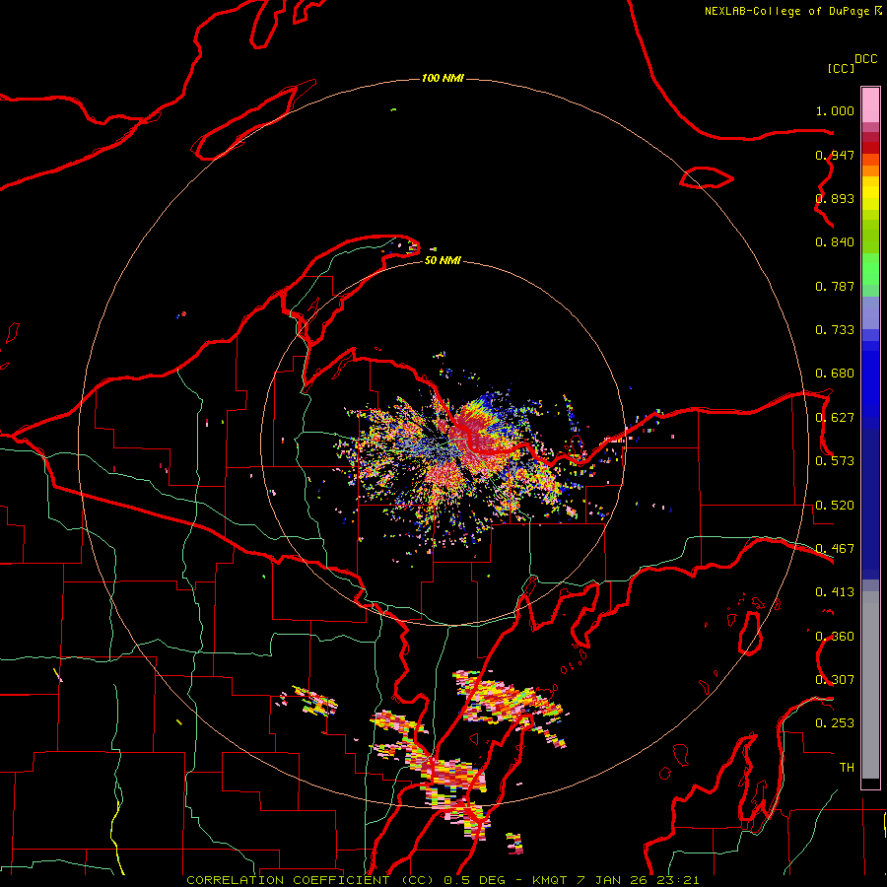Image resolution: width=887 pixels, height=887 pixels.
Task: Click the 0.680 color scale value
Action: [835, 374]
